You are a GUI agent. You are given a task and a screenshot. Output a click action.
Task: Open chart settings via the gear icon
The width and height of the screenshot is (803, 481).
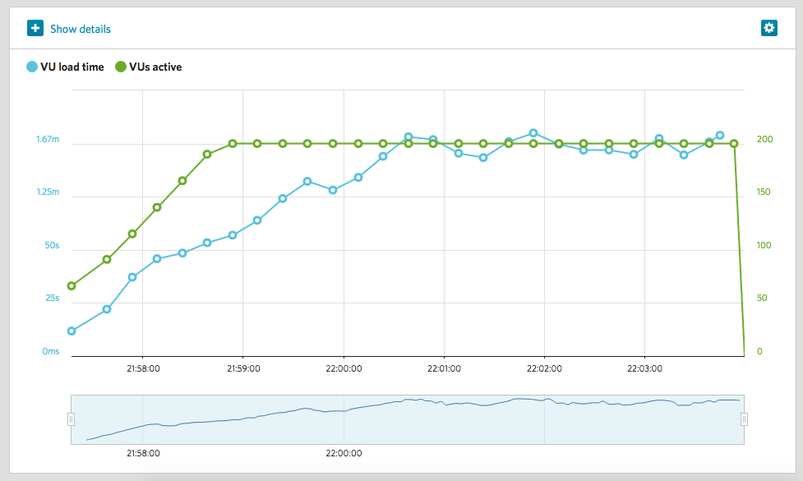768,28
